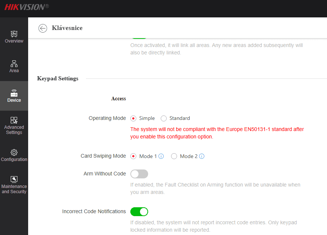The height and width of the screenshot is (235, 327).
Task: Click the red EN50131-1 compliance warning
Action: pos(217,133)
